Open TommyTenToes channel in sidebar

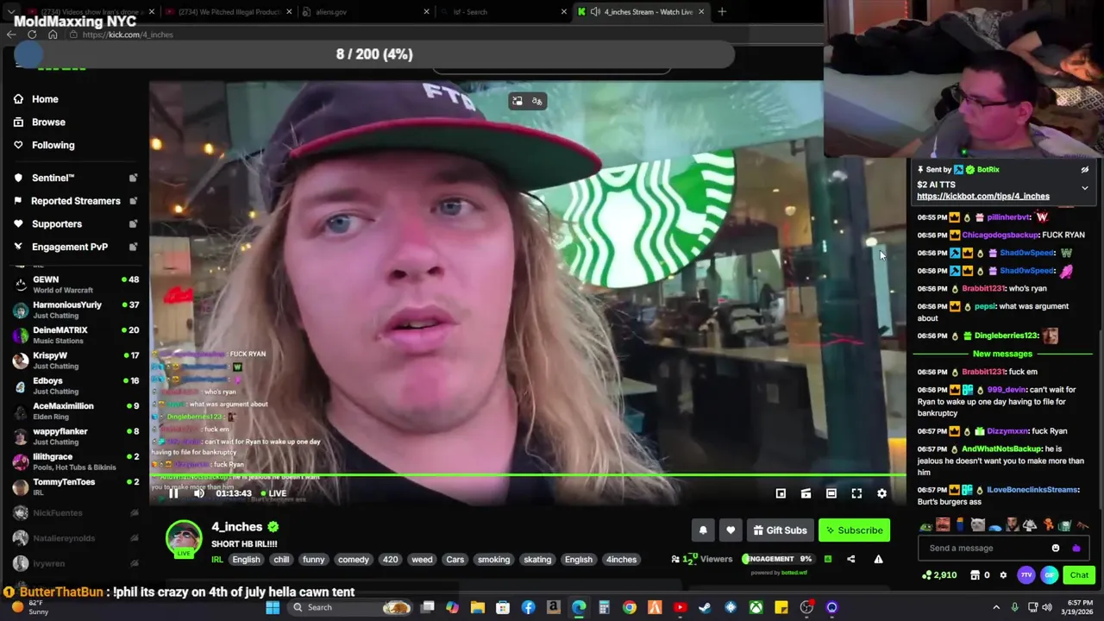click(76, 486)
